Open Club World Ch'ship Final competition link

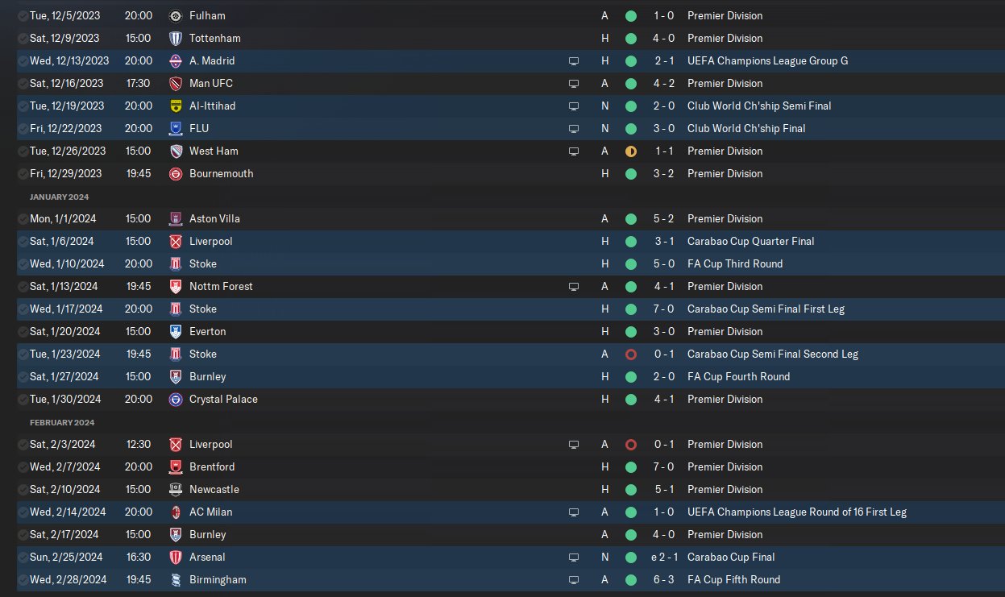tap(746, 128)
